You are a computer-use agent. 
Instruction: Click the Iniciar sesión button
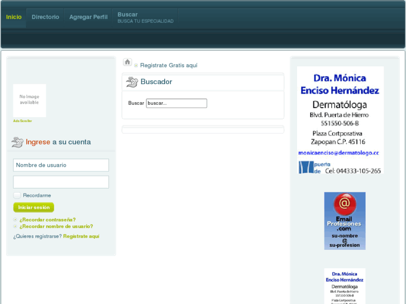click(x=34, y=208)
